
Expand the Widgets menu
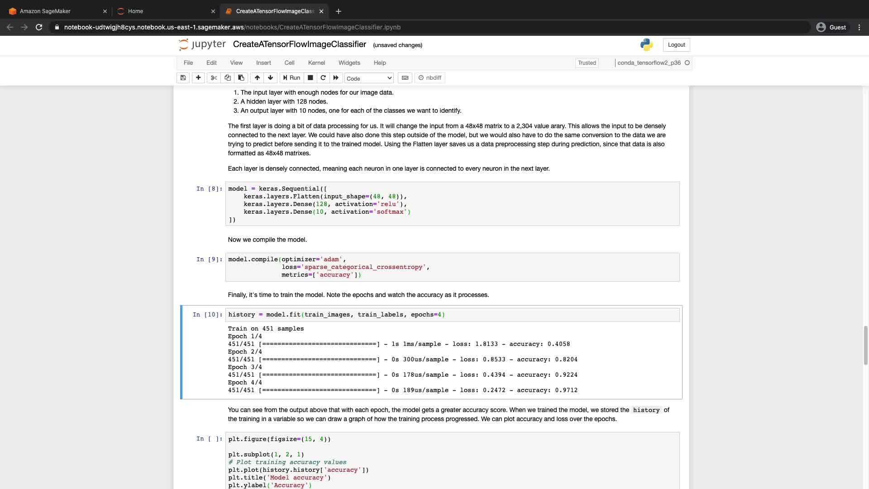[x=349, y=63]
